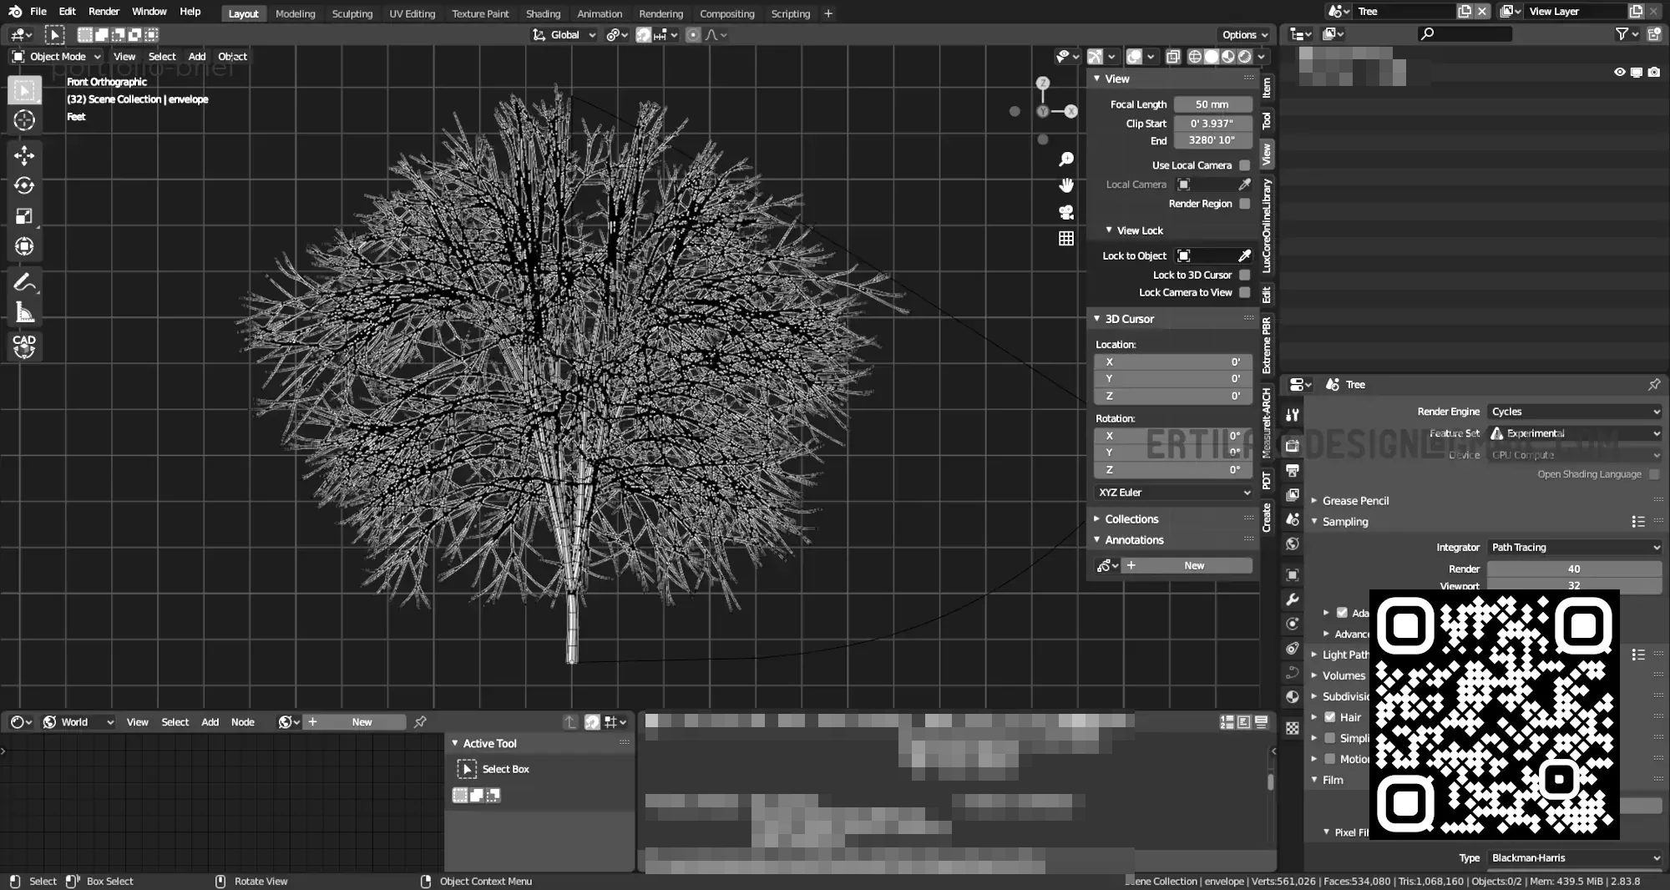Activate the Annotate pencil tool
1670x890 pixels.
(x=24, y=282)
